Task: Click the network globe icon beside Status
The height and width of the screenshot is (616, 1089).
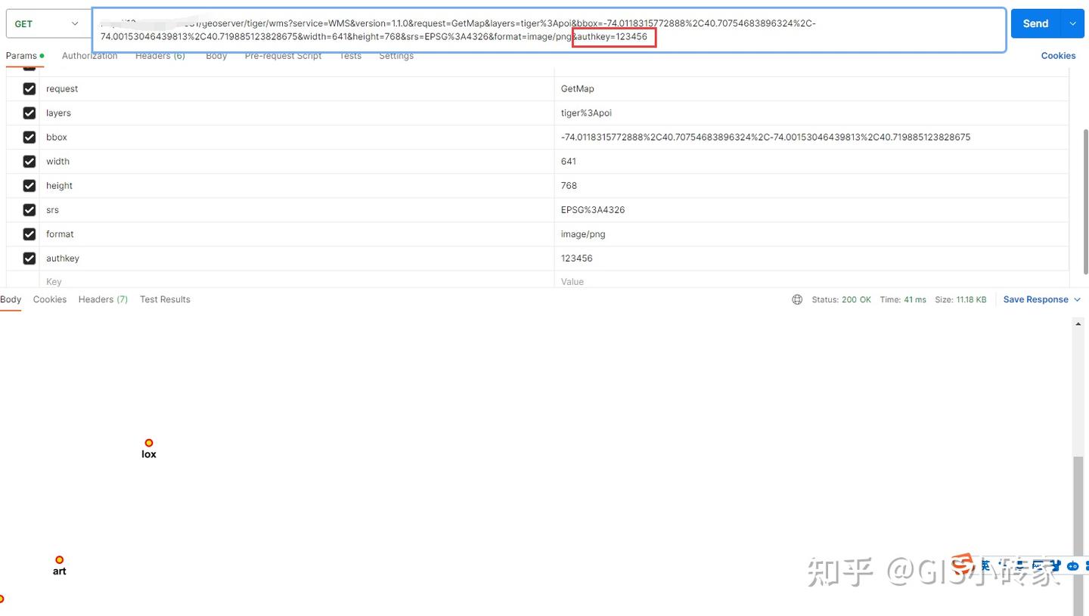Action: point(797,299)
